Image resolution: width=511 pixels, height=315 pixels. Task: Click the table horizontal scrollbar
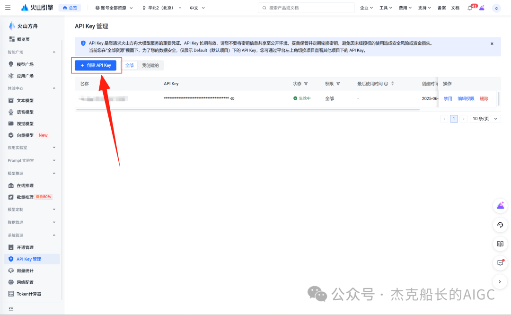(x=247, y=110)
